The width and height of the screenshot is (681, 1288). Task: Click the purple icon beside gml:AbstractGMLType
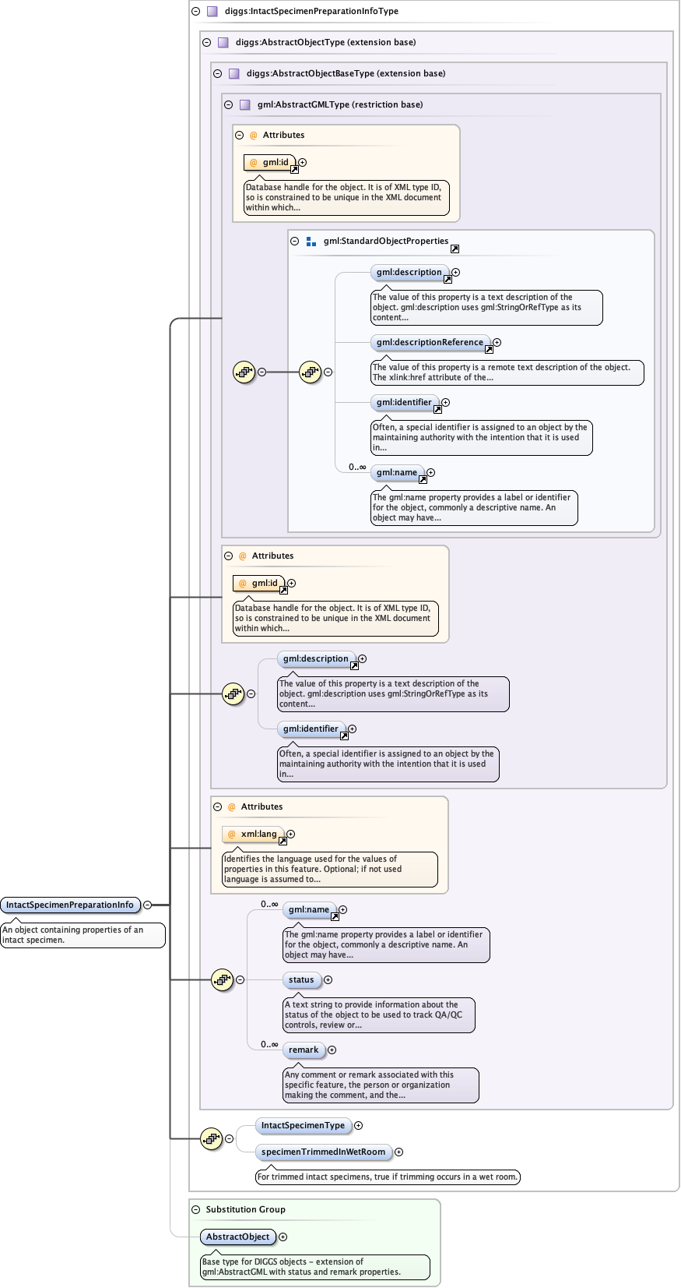tap(244, 104)
